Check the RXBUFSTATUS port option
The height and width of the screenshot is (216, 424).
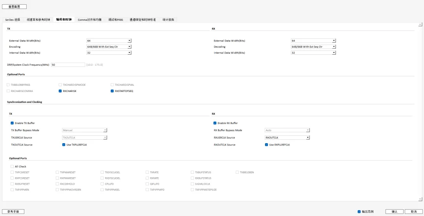tap(192, 178)
